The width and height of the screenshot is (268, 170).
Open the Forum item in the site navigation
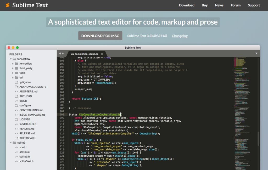[x=236, y=5]
